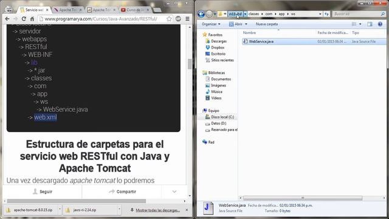Open apache-tomcat-8.0.15.zip download
The image size is (389, 219).
pos(31,210)
